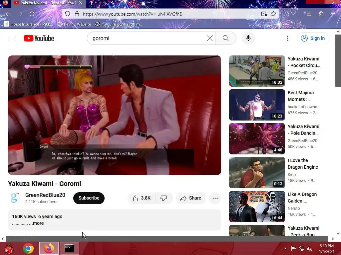
Task: Close the Yakuza Kiwami tab
Action: pos(81,3)
